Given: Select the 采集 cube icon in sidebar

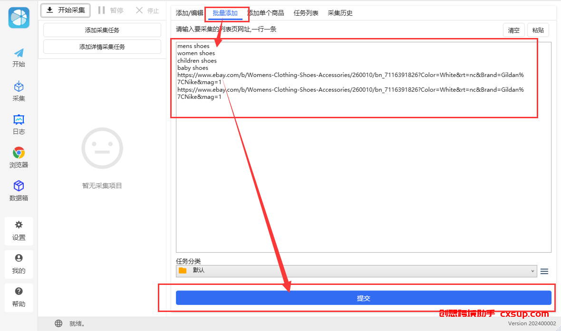Looking at the screenshot, I should 19,86.
